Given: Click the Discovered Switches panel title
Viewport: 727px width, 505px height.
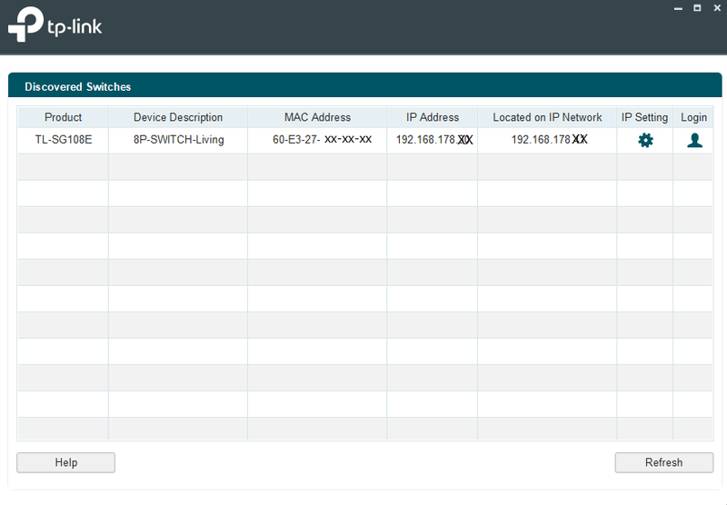Looking at the screenshot, I should (x=78, y=87).
